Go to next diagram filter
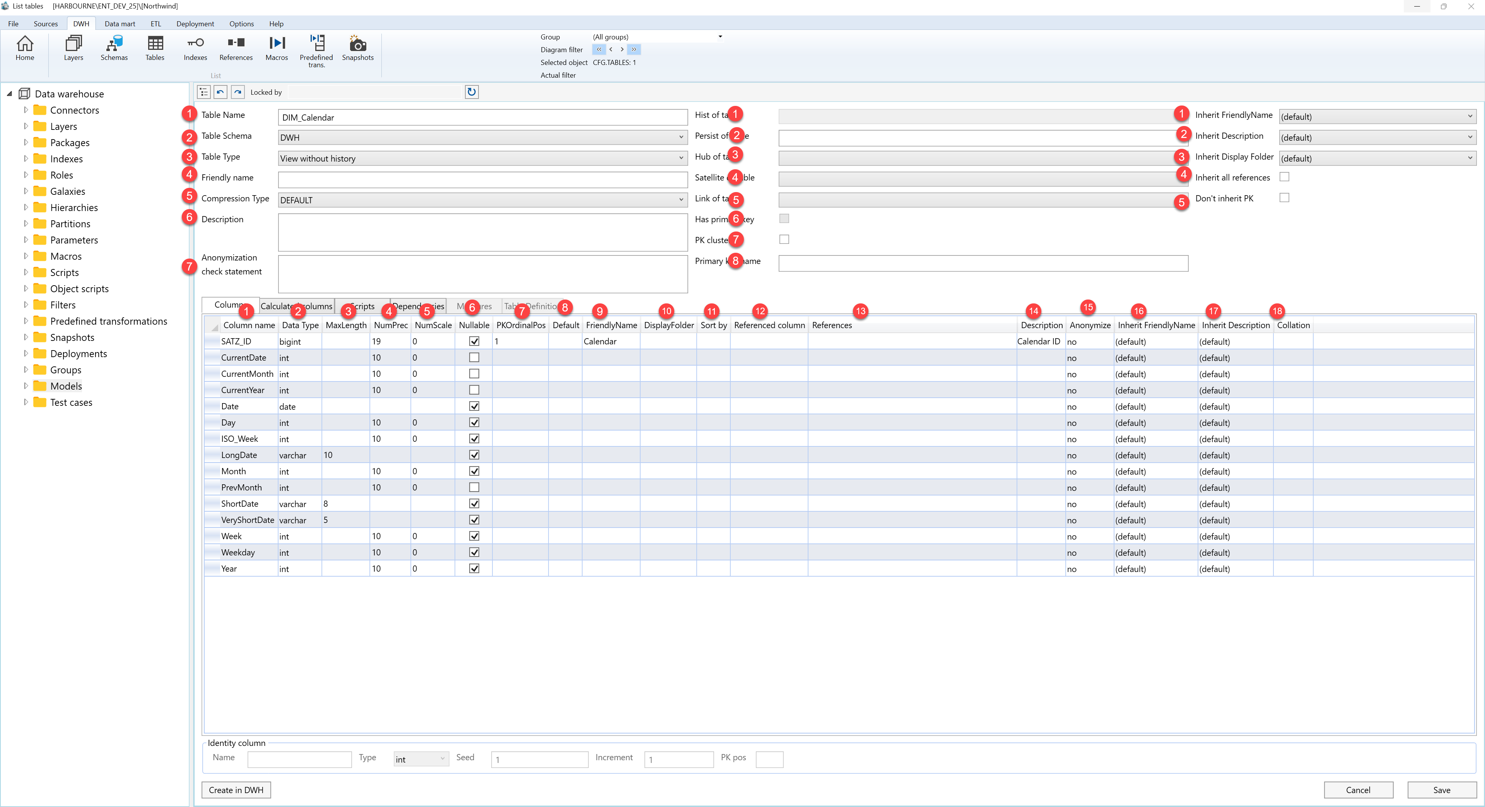 click(x=622, y=49)
